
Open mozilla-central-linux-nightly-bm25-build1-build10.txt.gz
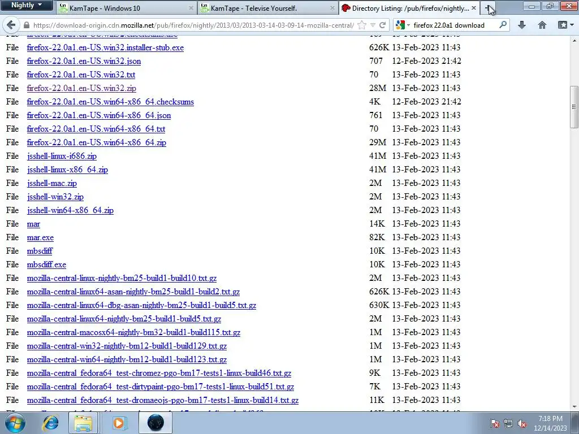point(122,278)
